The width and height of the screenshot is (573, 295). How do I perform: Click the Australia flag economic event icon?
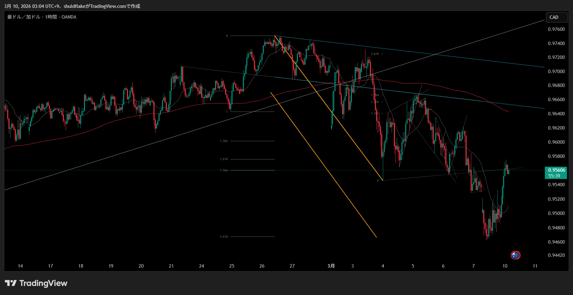point(515,255)
